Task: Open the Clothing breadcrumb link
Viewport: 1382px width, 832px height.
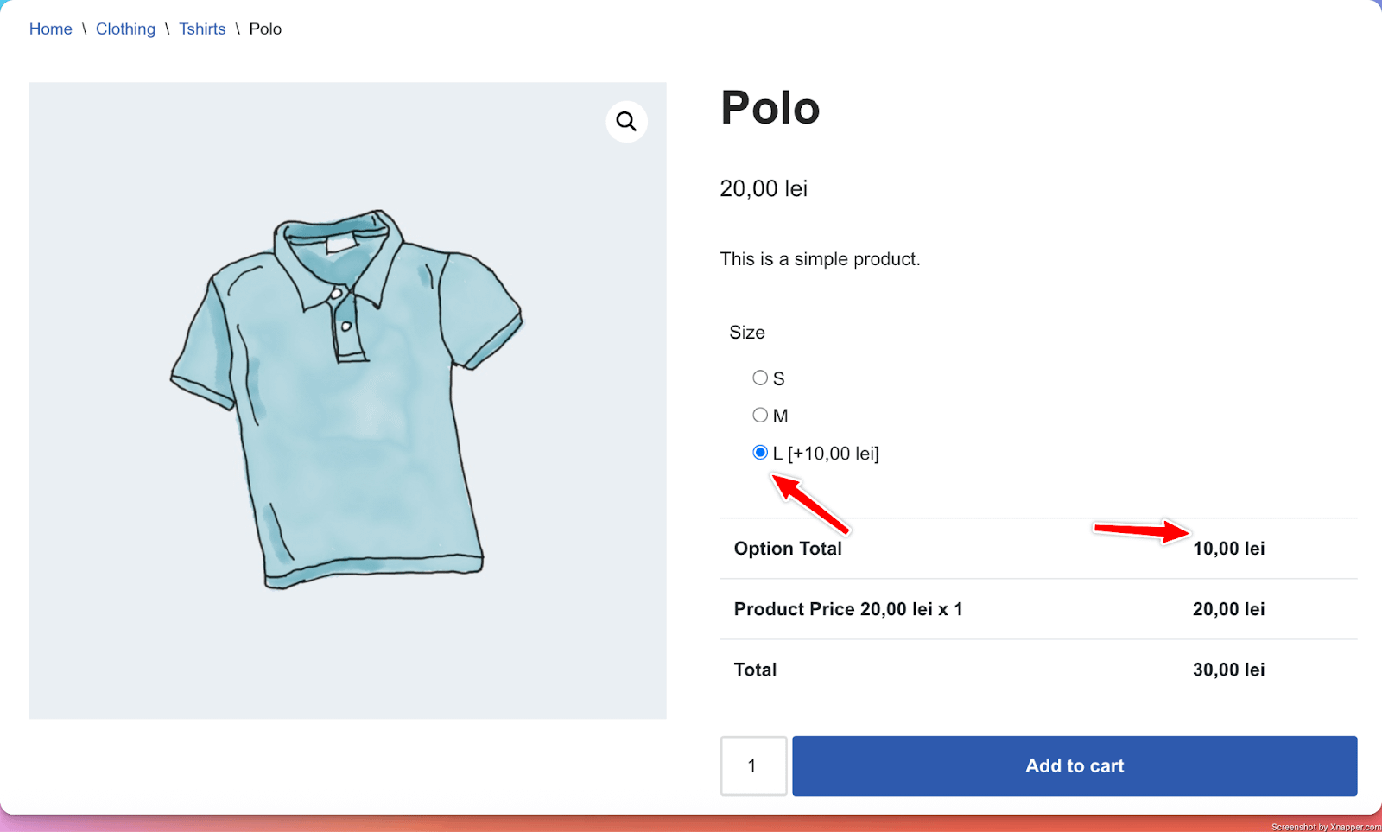Action: coord(125,29)
